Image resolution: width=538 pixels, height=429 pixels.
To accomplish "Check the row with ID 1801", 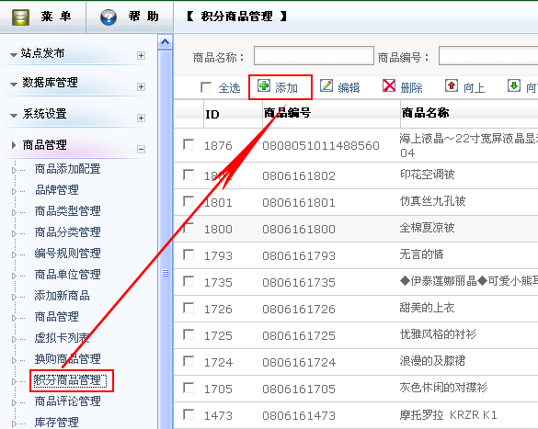I will (189, 201).
